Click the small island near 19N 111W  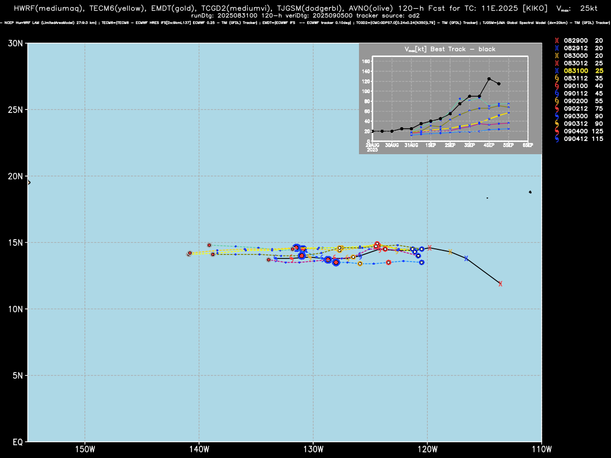click(530, 192)
